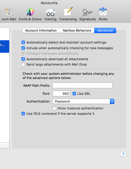This screenshot has width=131, height=169.
Task: Uncheck Automatically detect and maintain account settings
Action: 23,42
